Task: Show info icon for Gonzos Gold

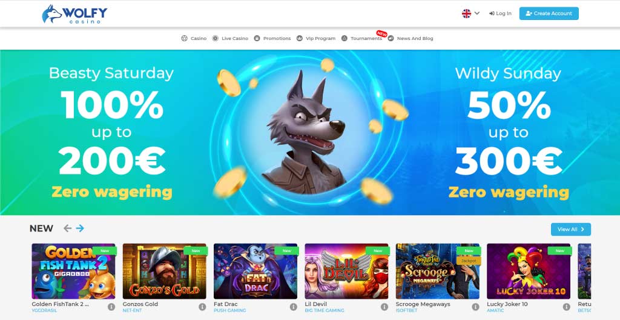Action: 202,307
